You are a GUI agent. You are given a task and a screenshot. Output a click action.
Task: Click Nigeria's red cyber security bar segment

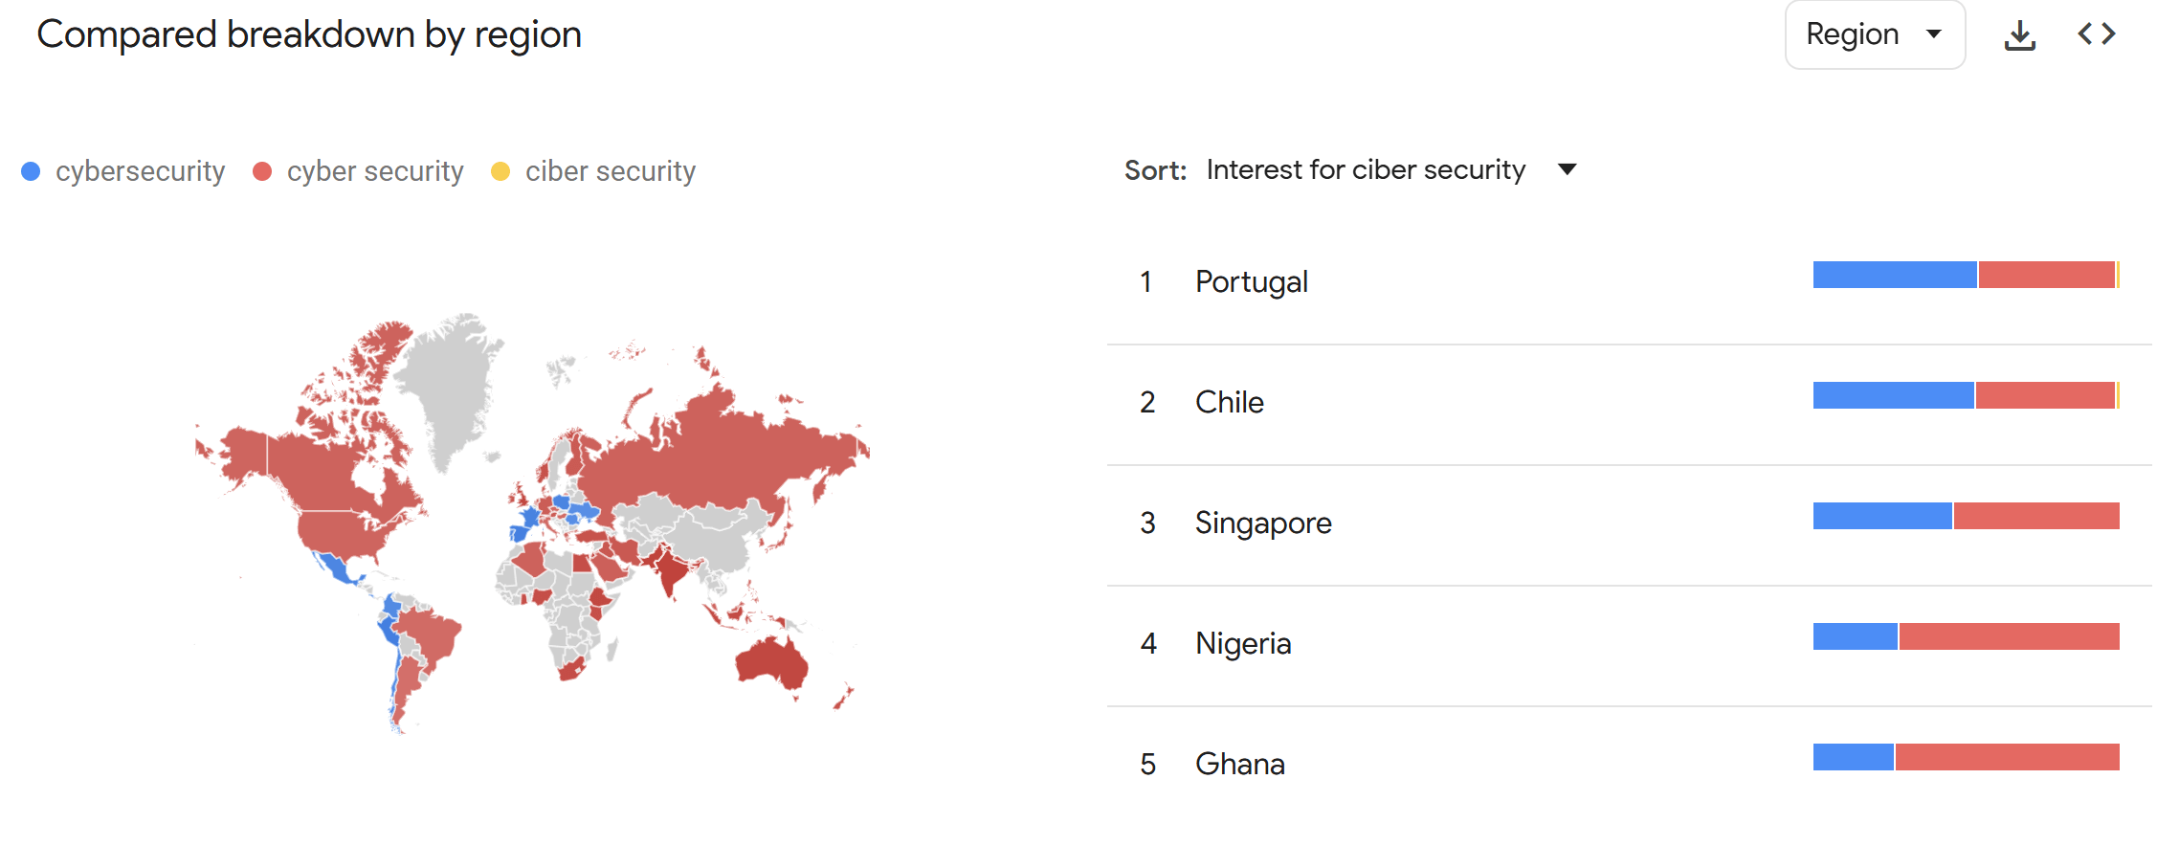2008,636
